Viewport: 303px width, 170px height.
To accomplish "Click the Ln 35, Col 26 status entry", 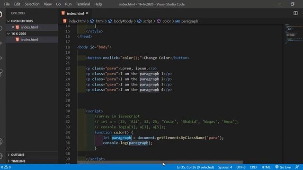I will (195, 167).
